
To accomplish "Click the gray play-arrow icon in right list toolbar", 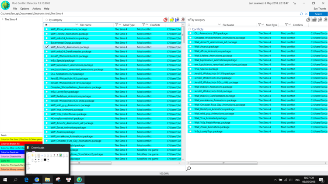I will point(320,20).
